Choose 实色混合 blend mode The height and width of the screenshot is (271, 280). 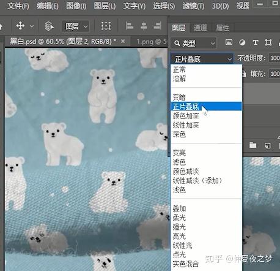pyautogui.click(x=206, y=264)
